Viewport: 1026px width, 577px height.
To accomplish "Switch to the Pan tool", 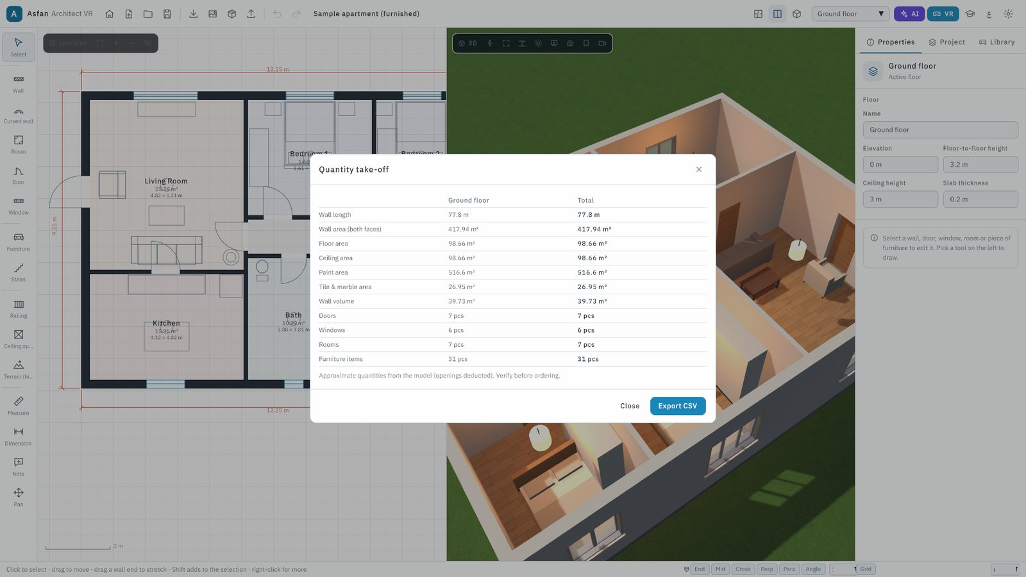I will pos(19,497).
